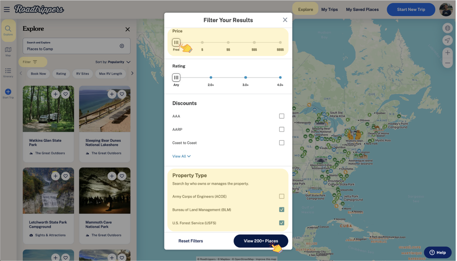Add Letchworth State Park Campground to trip

coord(55,176)
